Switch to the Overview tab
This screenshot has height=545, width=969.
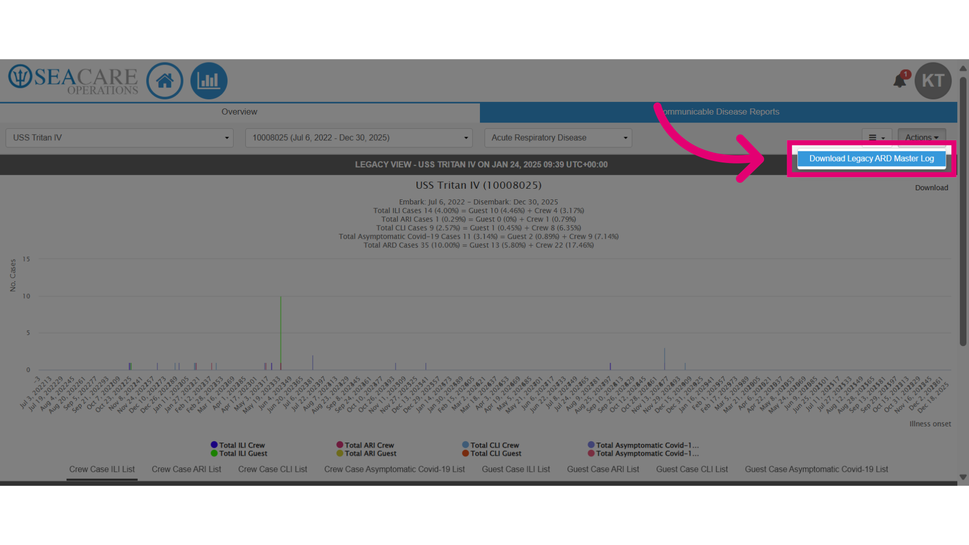tap(239, 112)
